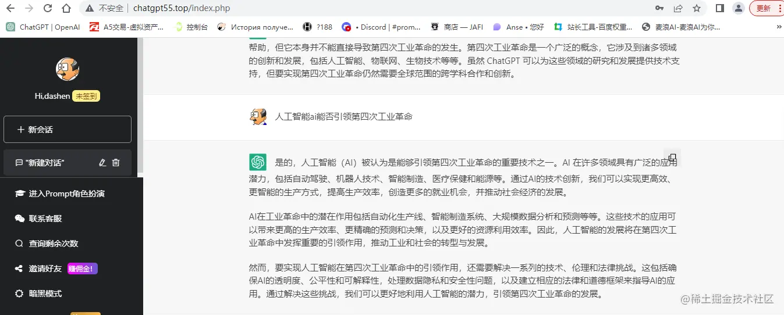Click the ChatGPT logo beside the answer
The height and width of the screenshot is (315, 784).
(x=258, y=162)
